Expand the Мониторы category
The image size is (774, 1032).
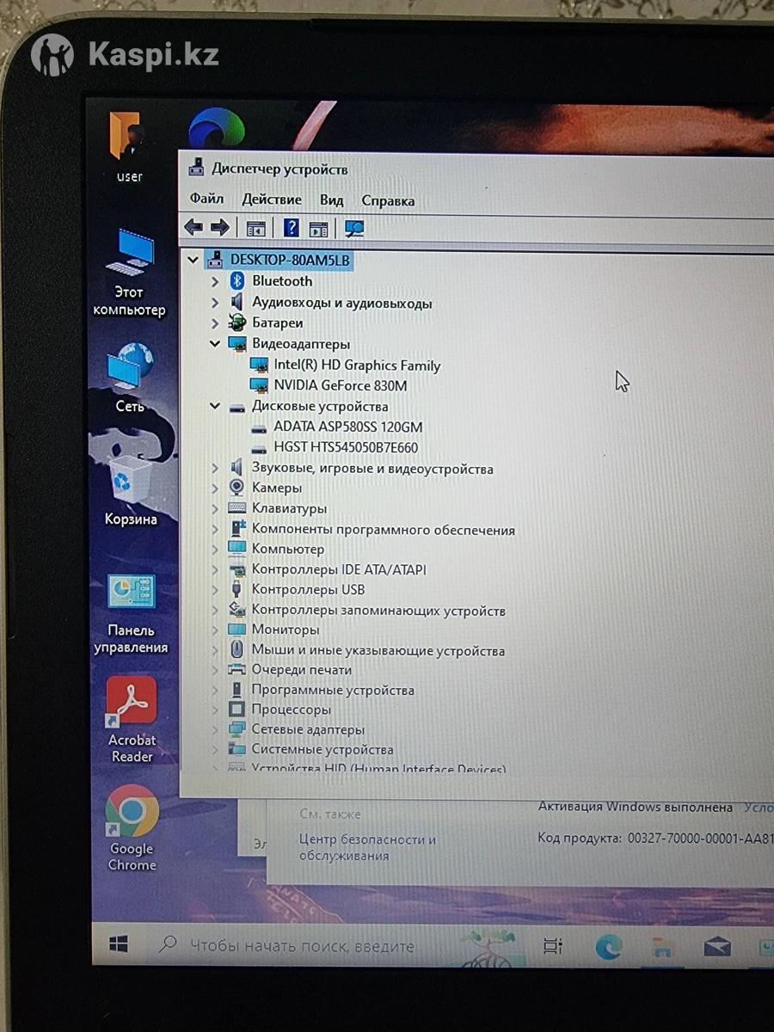pos(215,630)
